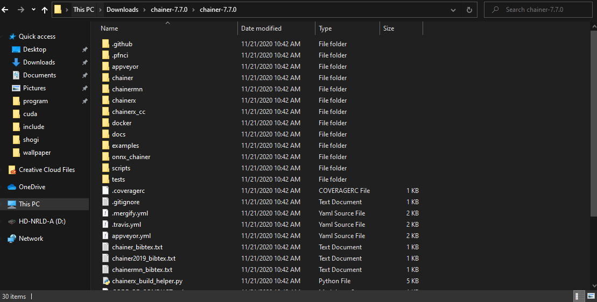Click the Search chainer-7.7.0 field
This screenshot has width=597, height=302.
click(538, 10)
